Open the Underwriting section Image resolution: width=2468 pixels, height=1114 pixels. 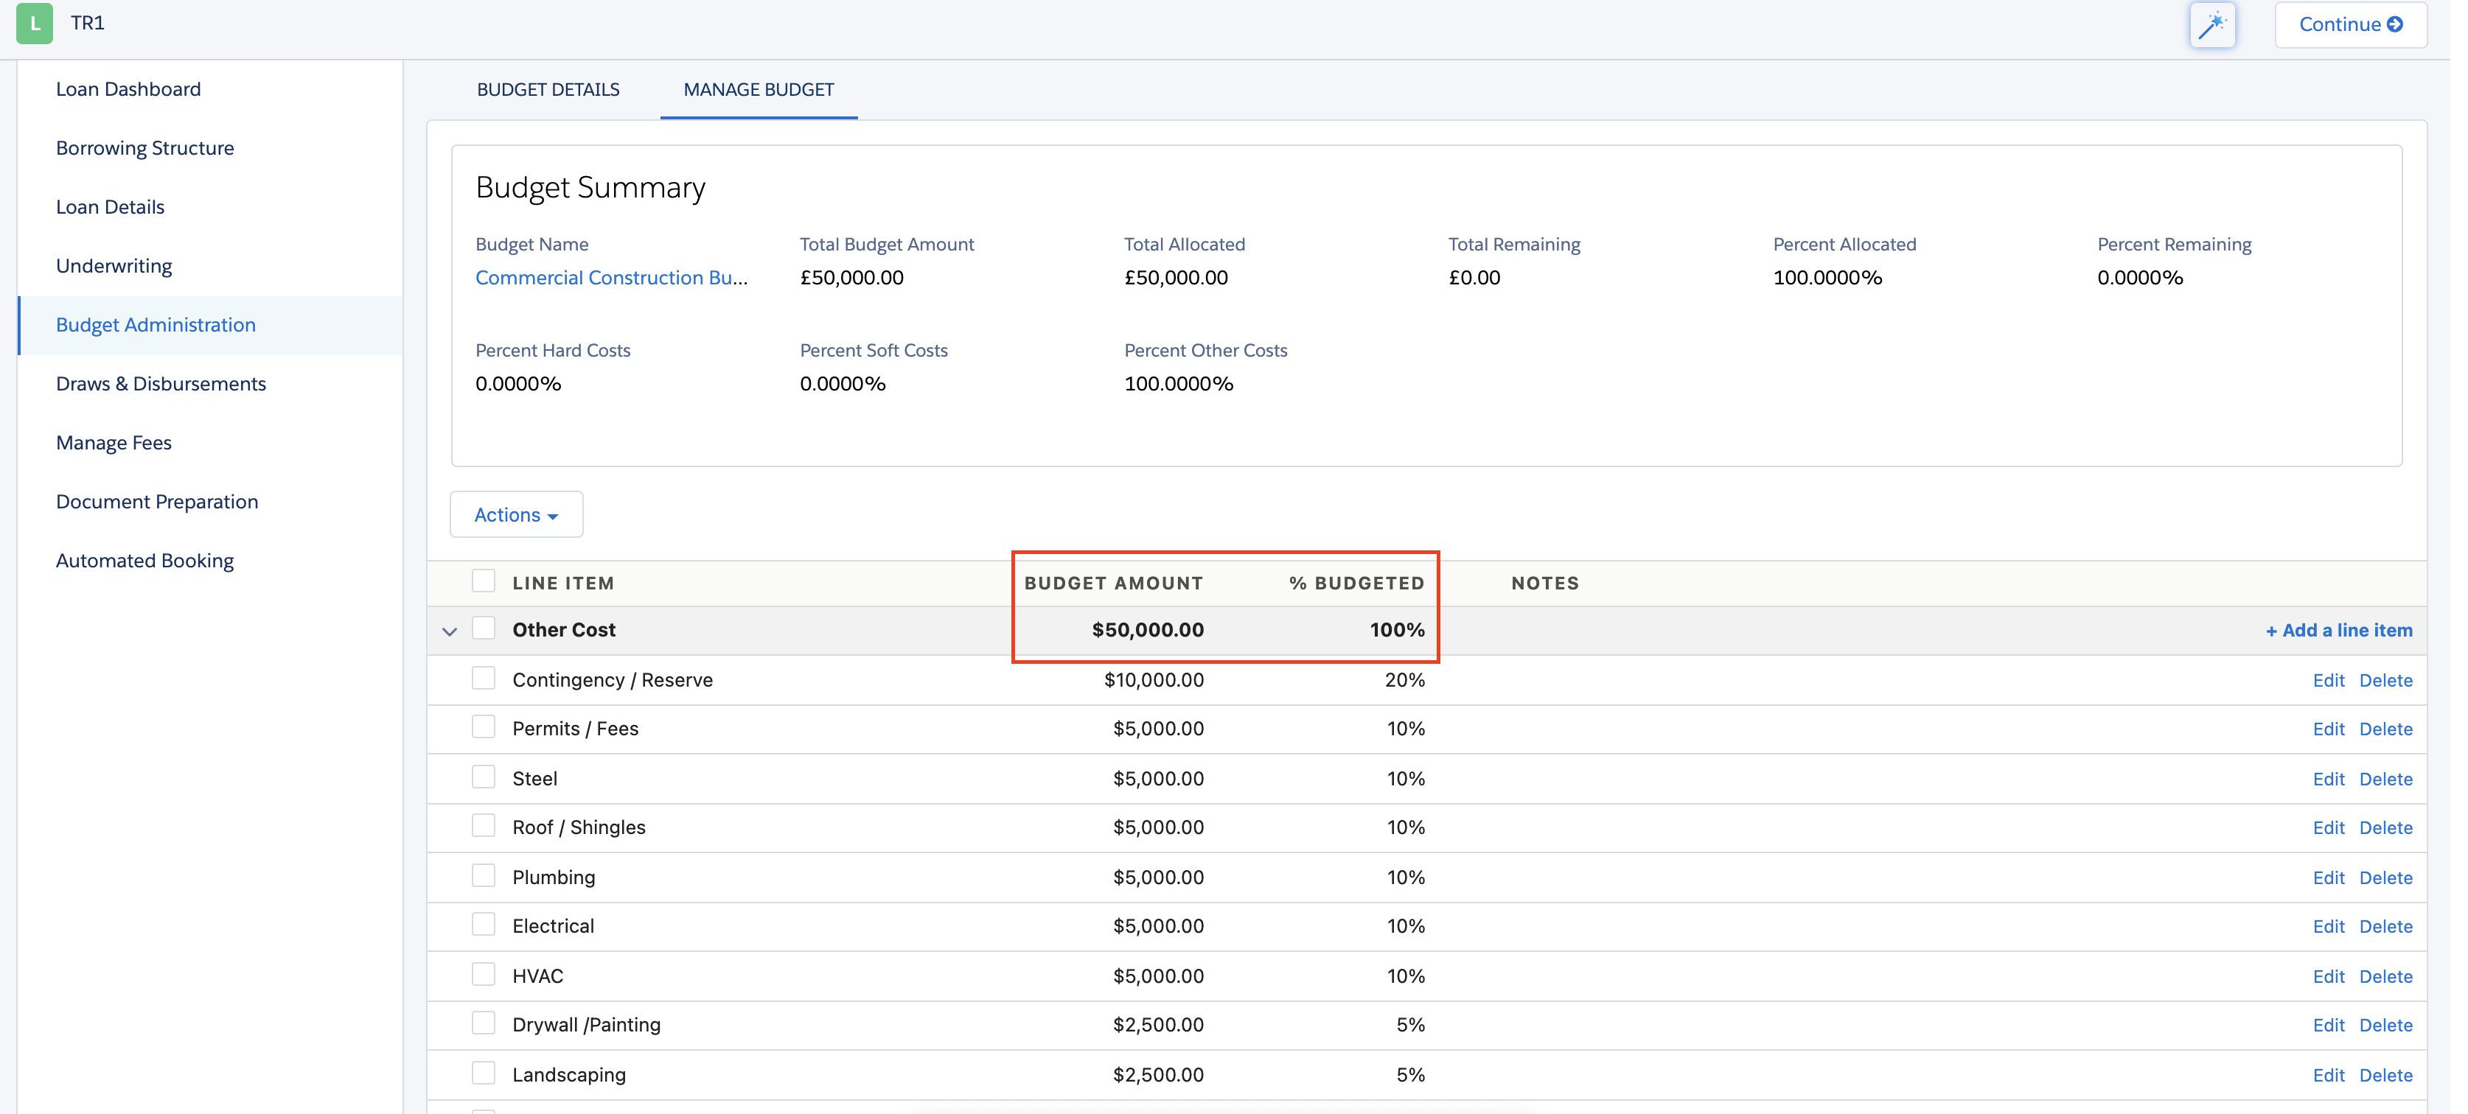pos(114,265)
